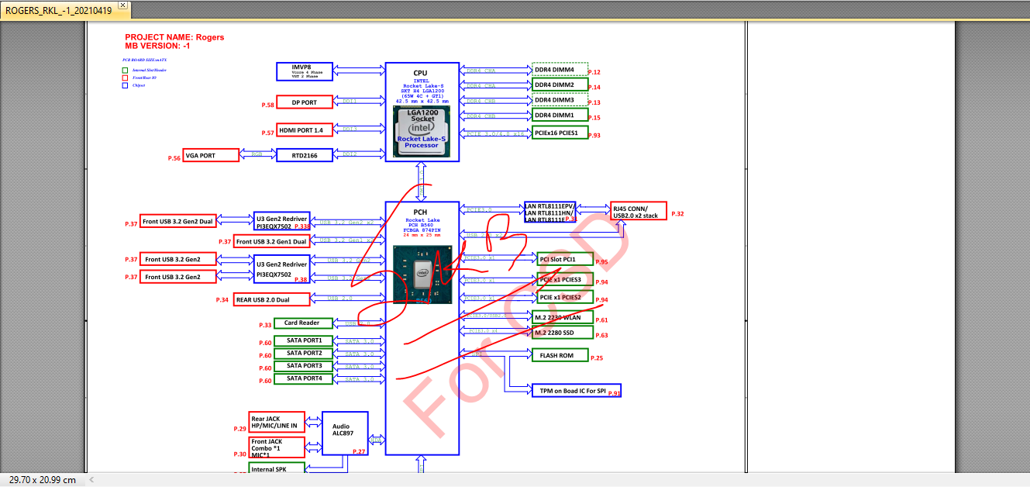Screen dimensions: 1030x487
Task: Click the M.2 2230 WLAN block
Action: pyautogui.click(x=562, y=317)
